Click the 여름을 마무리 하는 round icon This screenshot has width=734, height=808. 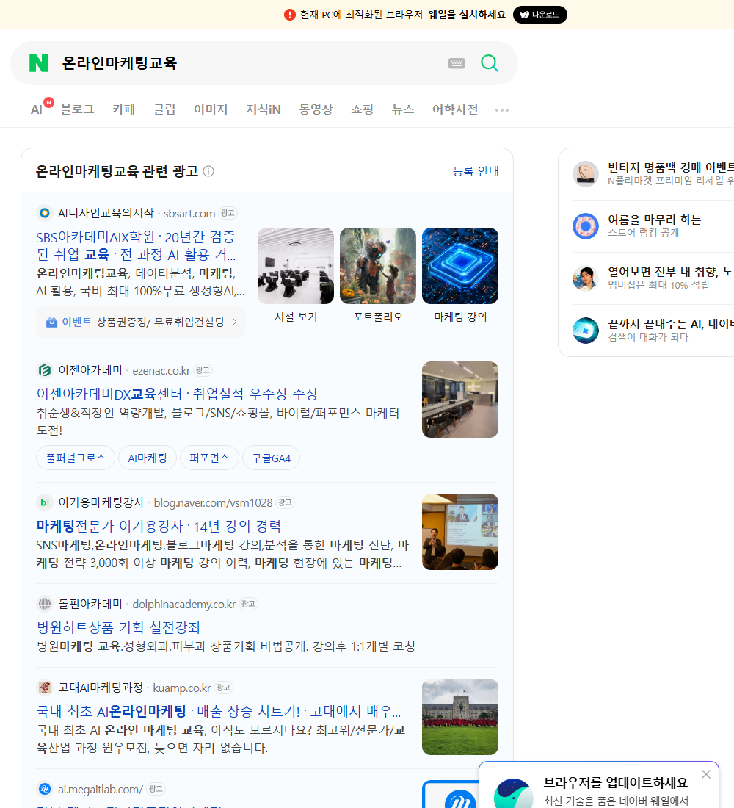586,226
